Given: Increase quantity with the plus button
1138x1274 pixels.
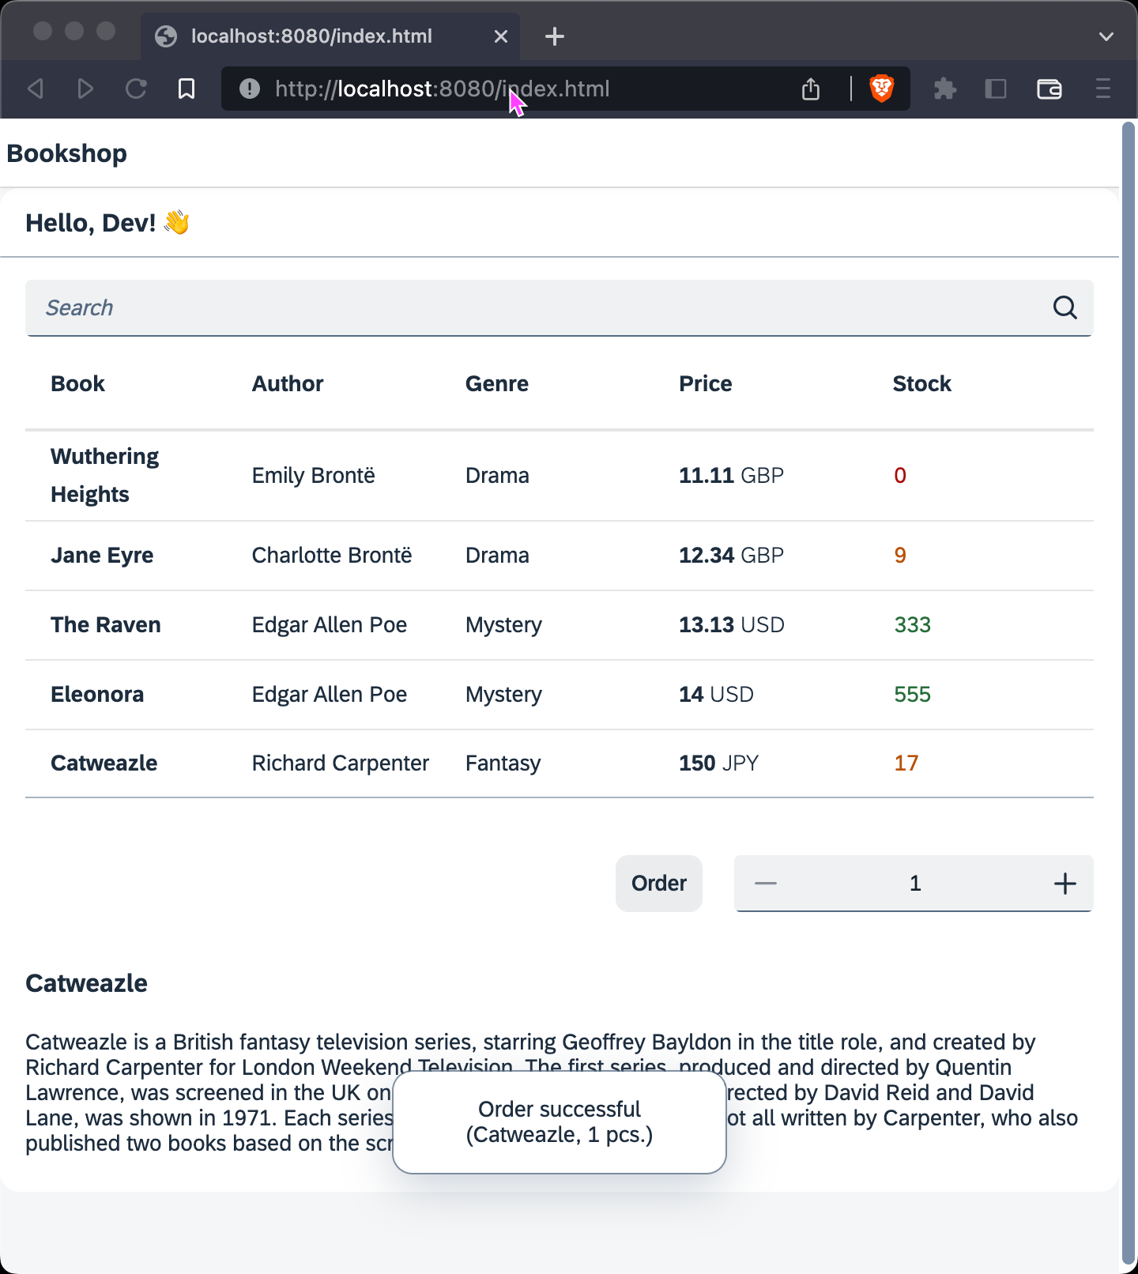Looking at the screenshot, I should coord(1065,883).
